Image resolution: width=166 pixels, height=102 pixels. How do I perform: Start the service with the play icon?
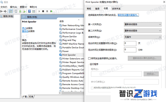point(39,11)
